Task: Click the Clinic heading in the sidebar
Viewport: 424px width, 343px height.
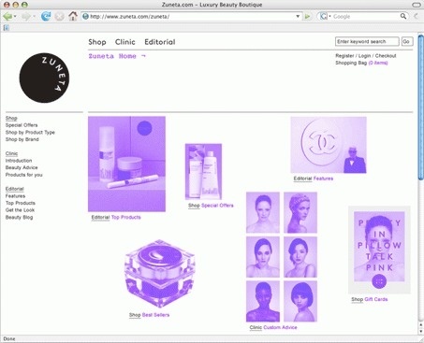Action: pos(11,153)
